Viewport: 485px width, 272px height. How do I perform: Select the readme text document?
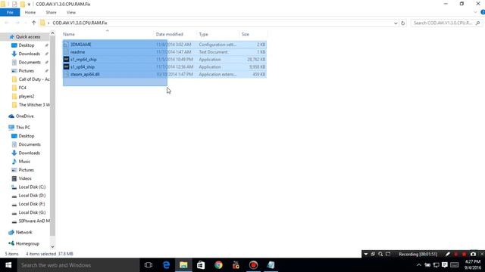point(164,52)
